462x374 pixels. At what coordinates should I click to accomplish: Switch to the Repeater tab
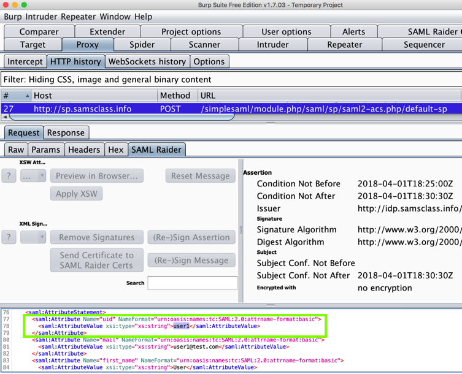click(x=344, y=45)
